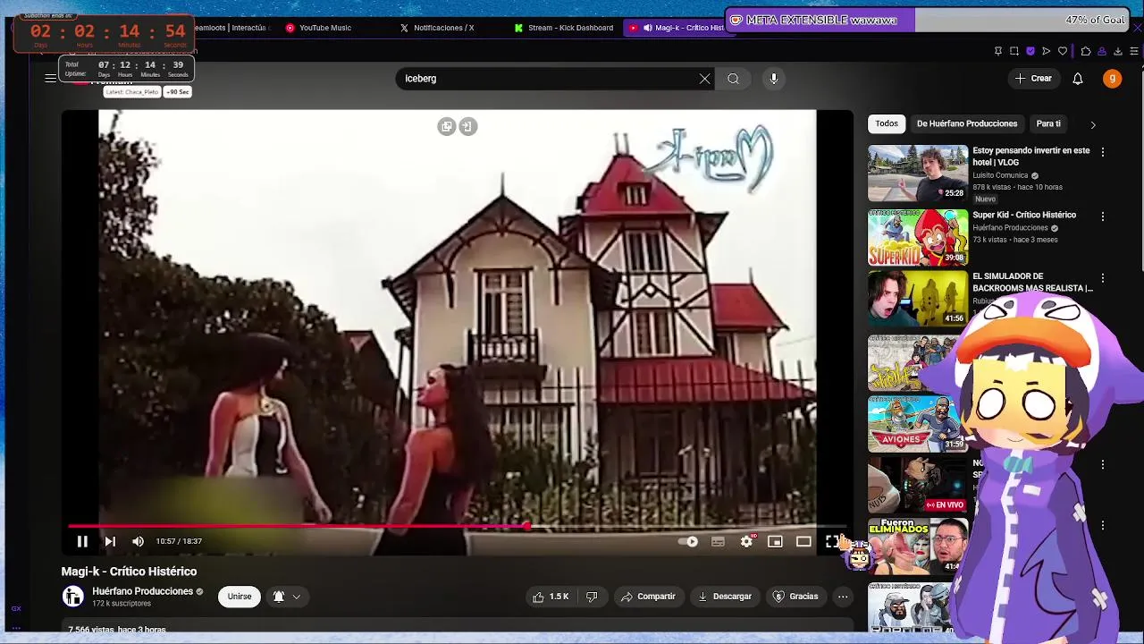Enter fullscreen with player's fullscreen icon
The width and height of the screenshot is (1144, 644).
click(x=832, y=541)
